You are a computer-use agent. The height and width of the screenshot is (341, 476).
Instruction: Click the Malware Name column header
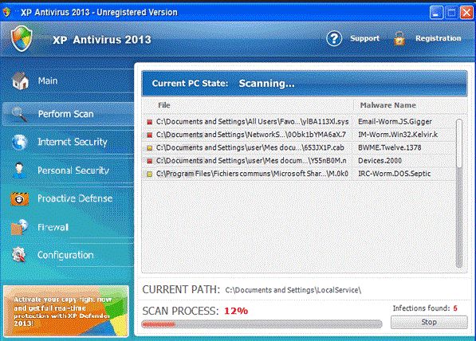pos(387,105)
